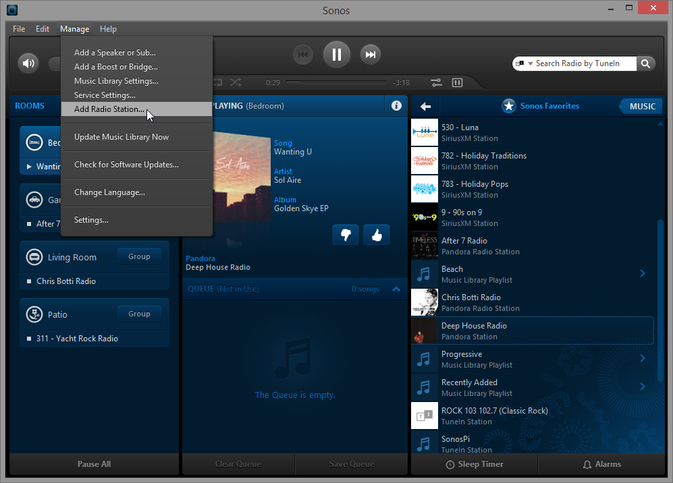673x483 pixels.
Task: Focus the Search Radio by TuneIn field
Action: pos(578,63)
